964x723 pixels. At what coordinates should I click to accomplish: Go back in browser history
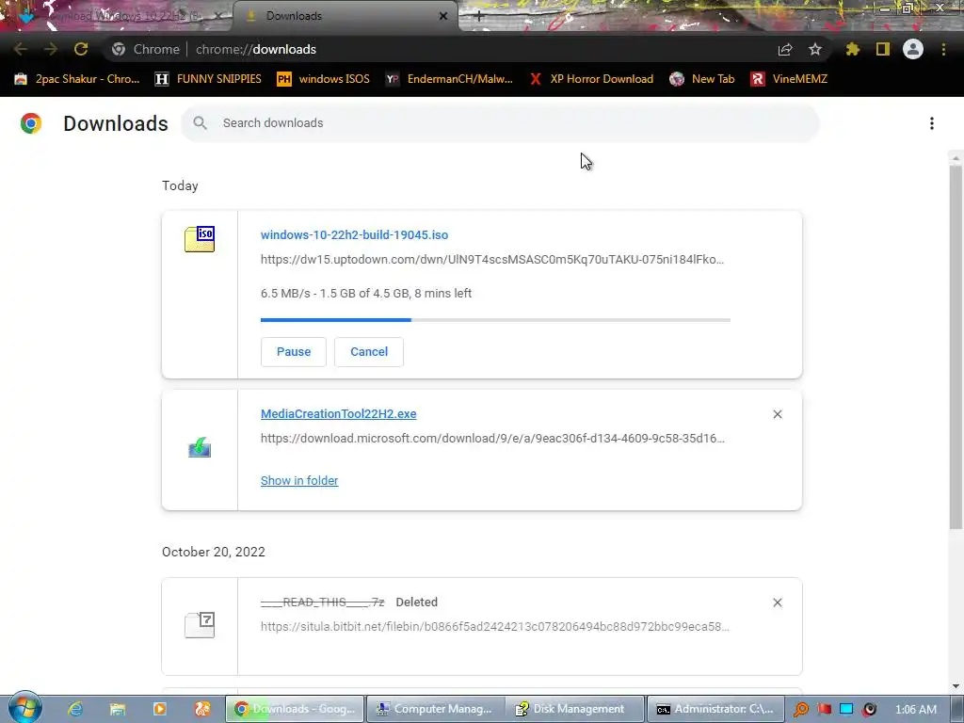(x=21, y=49)
